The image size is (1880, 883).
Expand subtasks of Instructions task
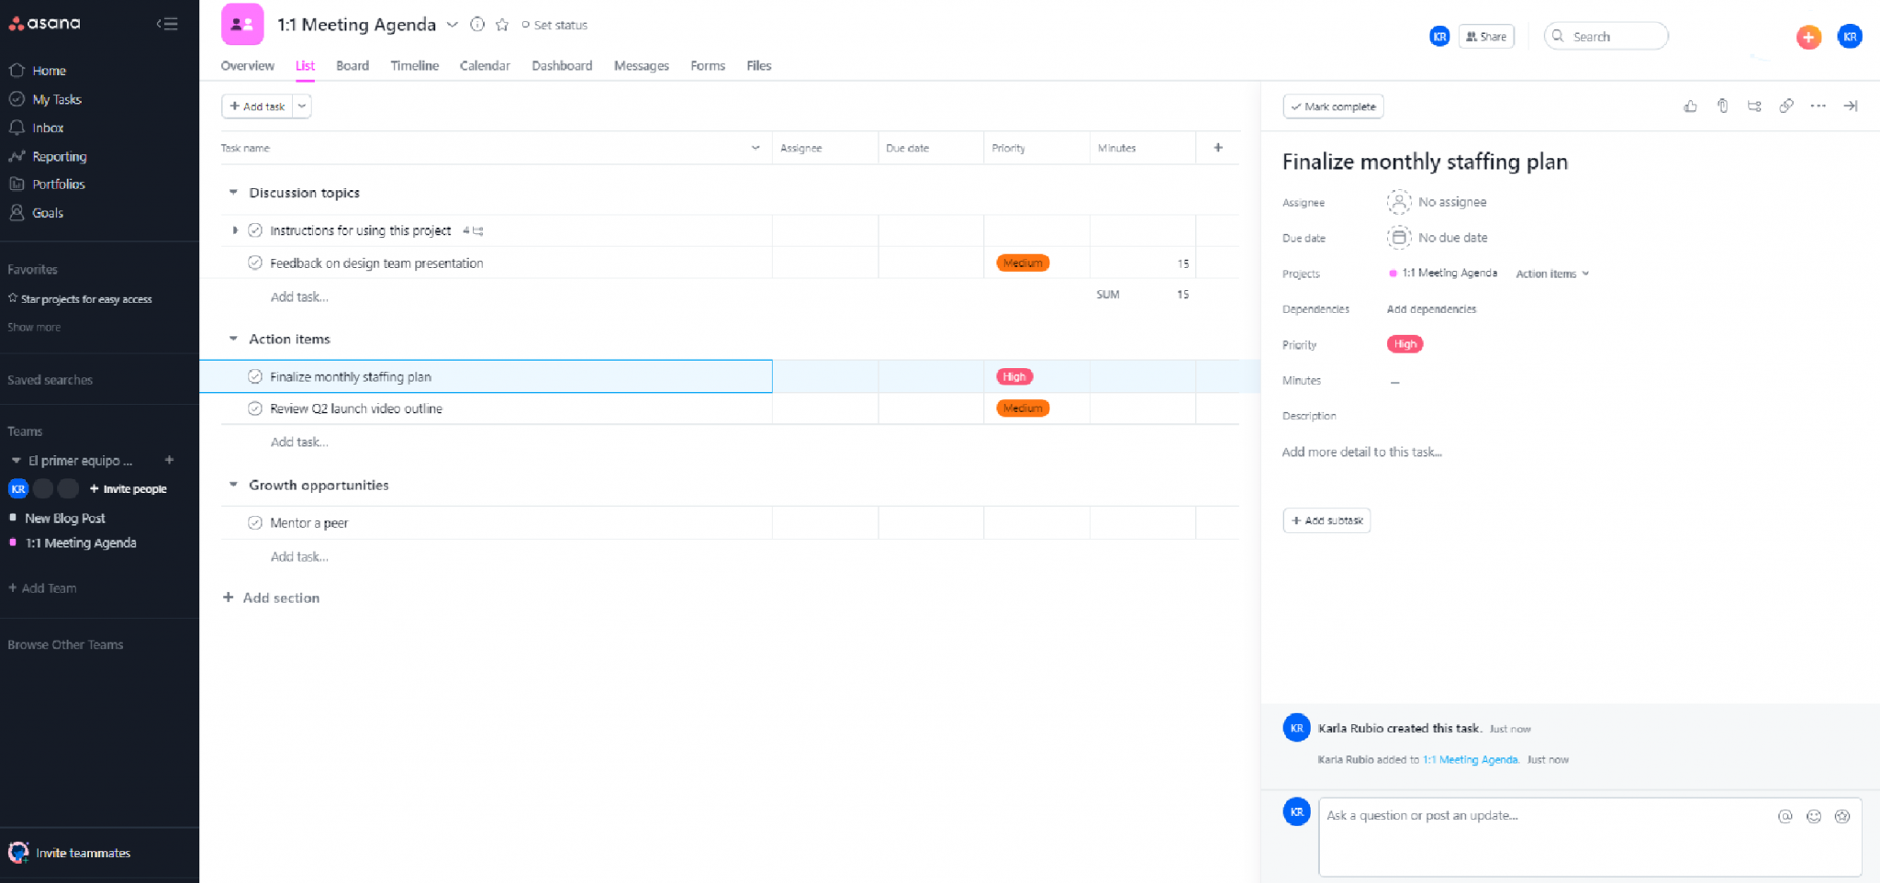point(235,230)
